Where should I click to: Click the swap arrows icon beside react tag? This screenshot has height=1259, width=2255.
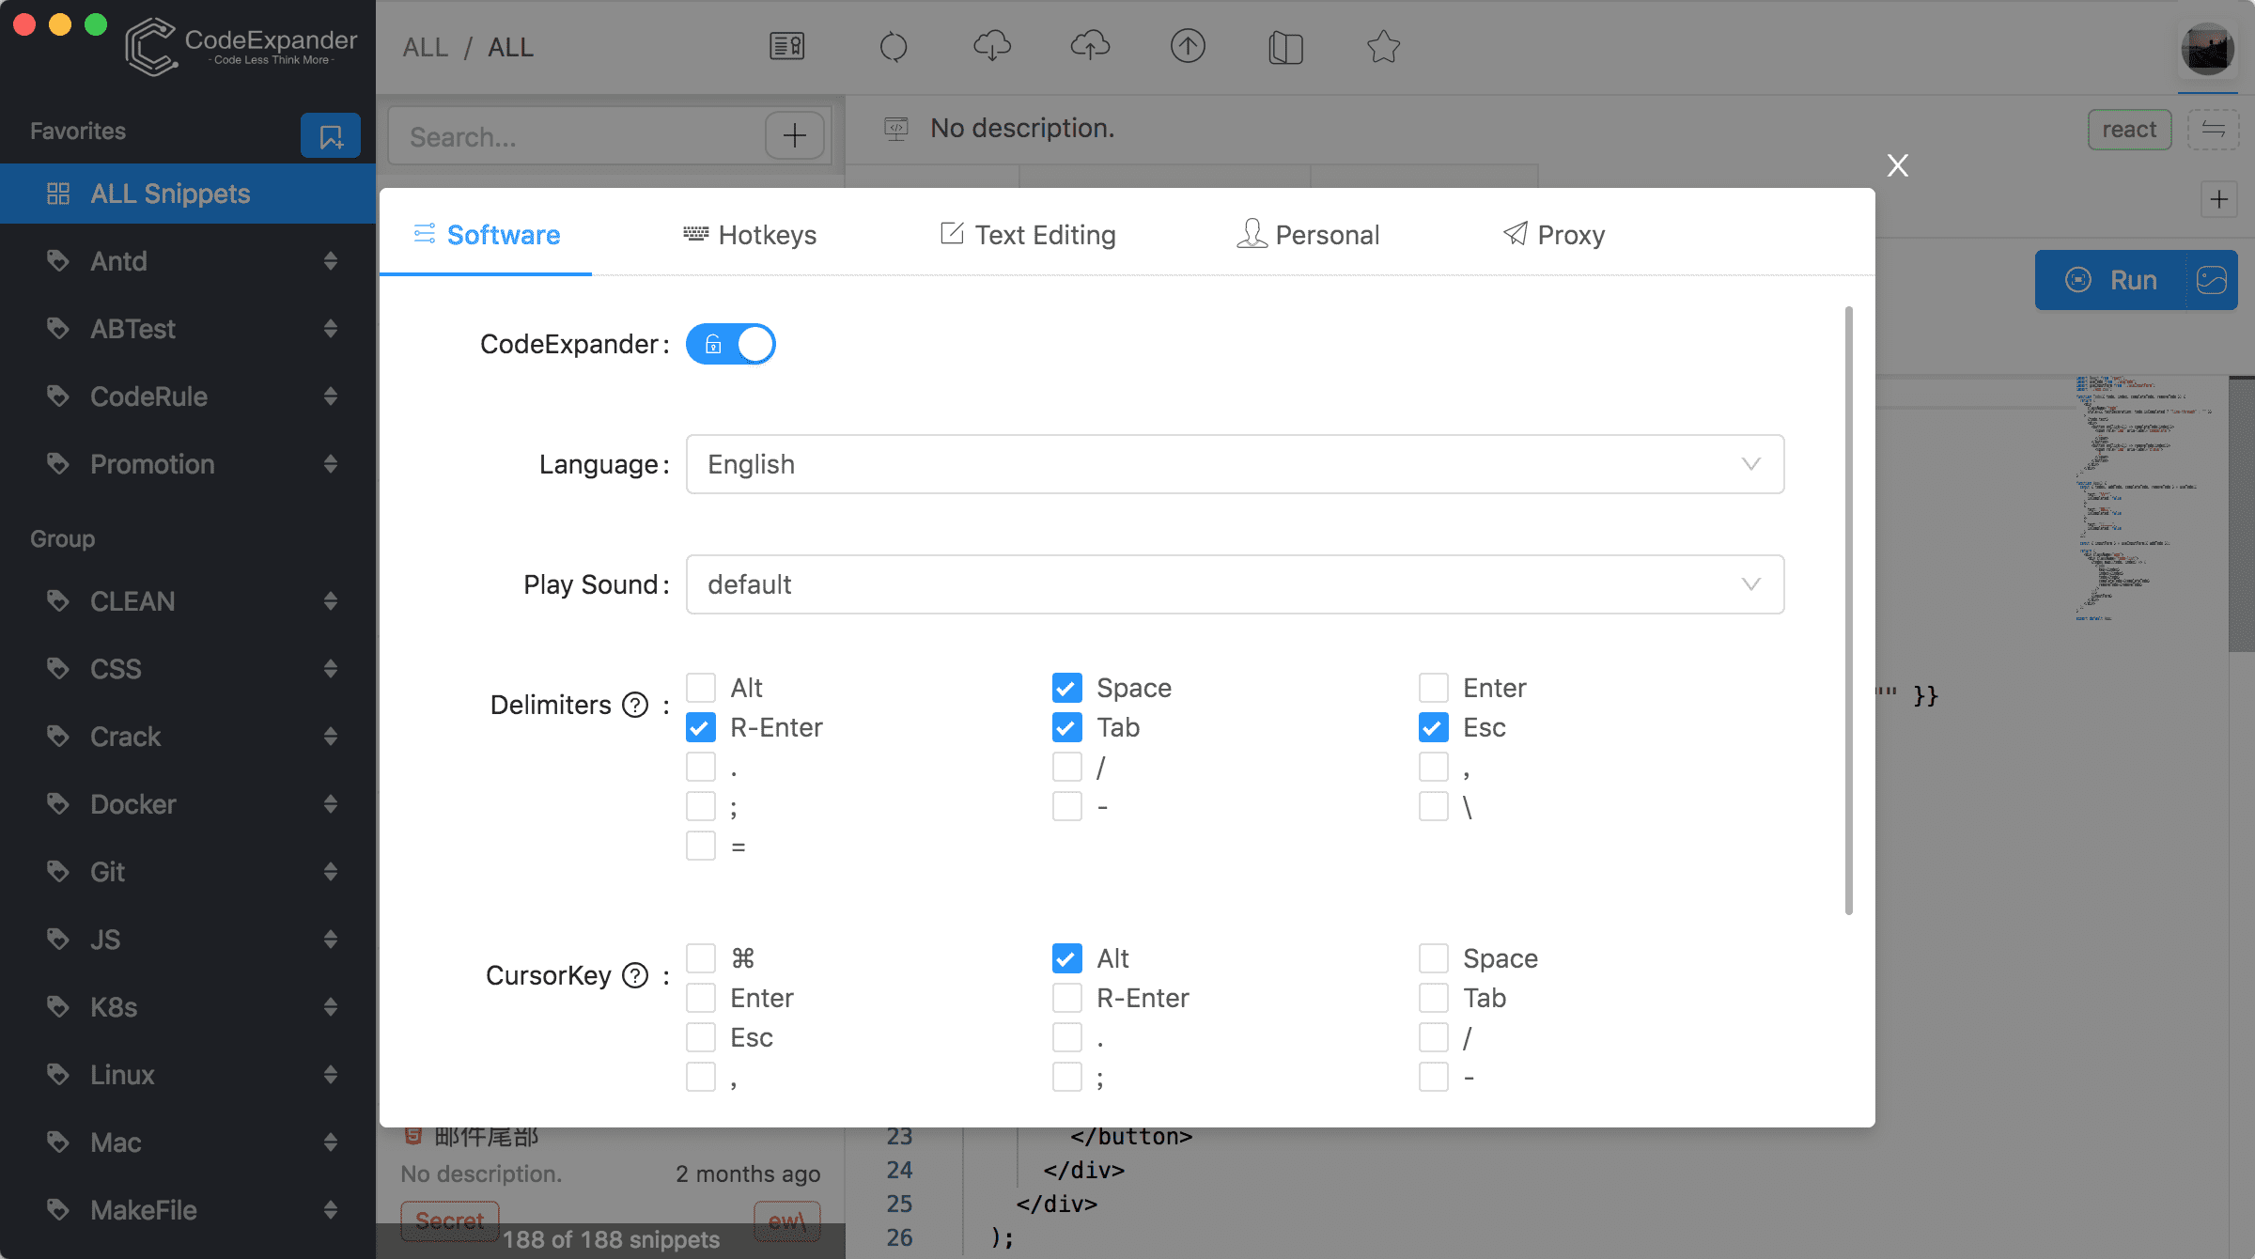pyautogui.click(x=2213, y=130)
